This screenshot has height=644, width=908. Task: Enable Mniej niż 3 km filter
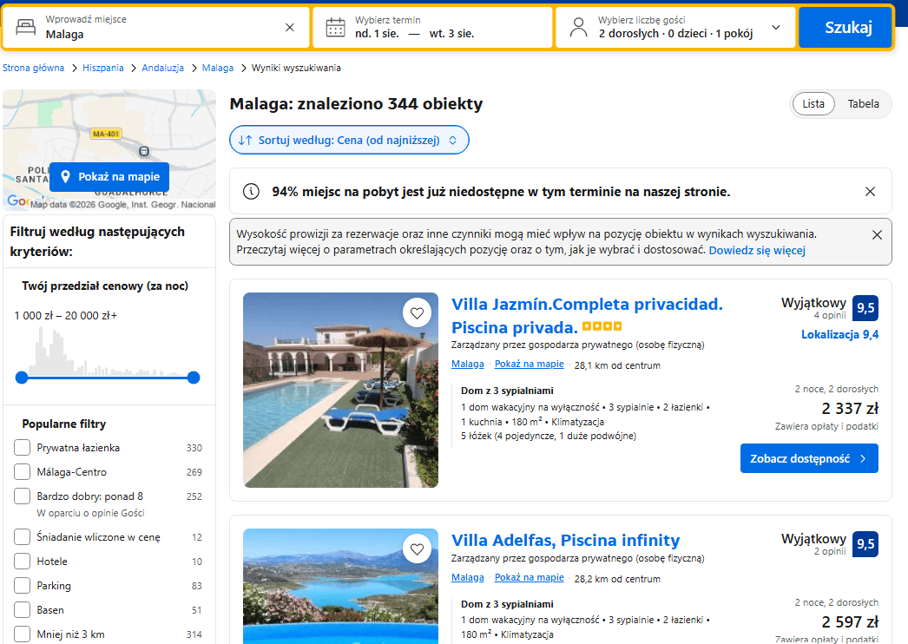click(x=22, y=634)
